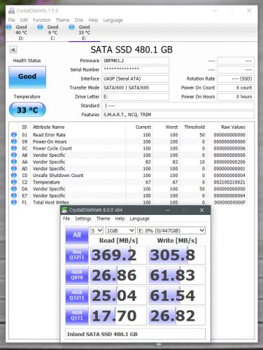Select the E: drive status orb

[x=71, y=27]
